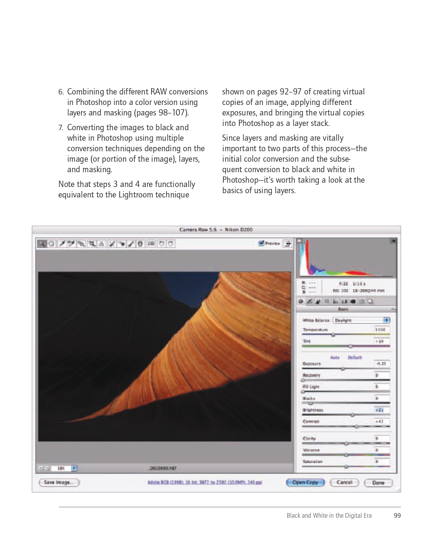430x536 pixels.
Task: Click the Done button
Action: [x=378, y=482]
